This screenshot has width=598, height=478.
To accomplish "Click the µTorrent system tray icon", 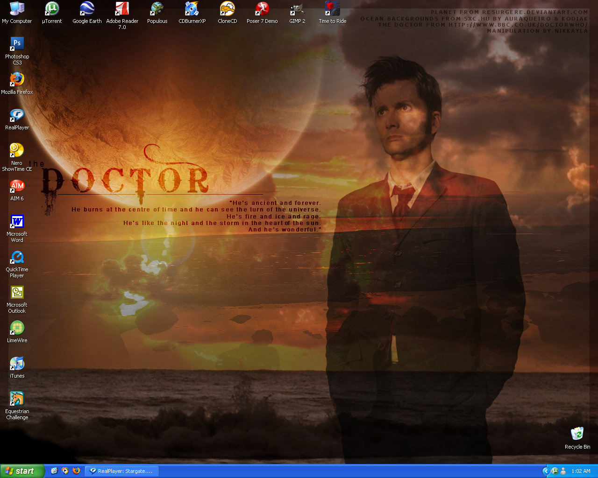I will 555,471.
